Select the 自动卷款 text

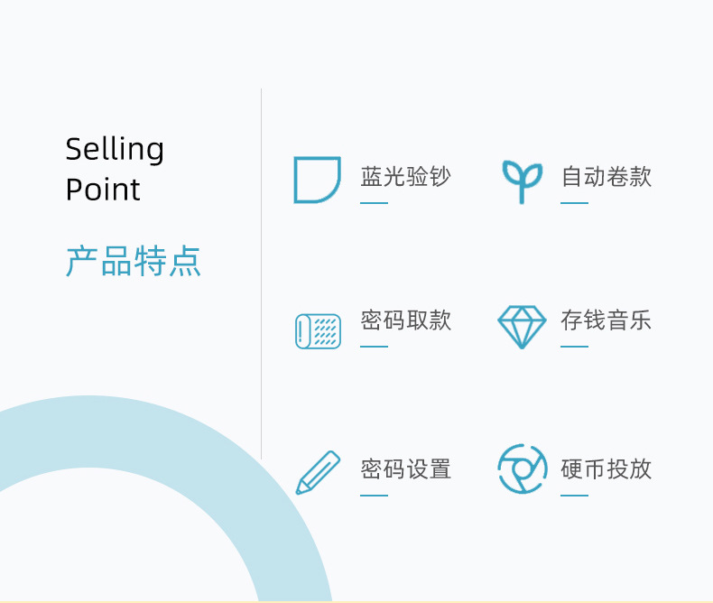[x=606, y=177]
